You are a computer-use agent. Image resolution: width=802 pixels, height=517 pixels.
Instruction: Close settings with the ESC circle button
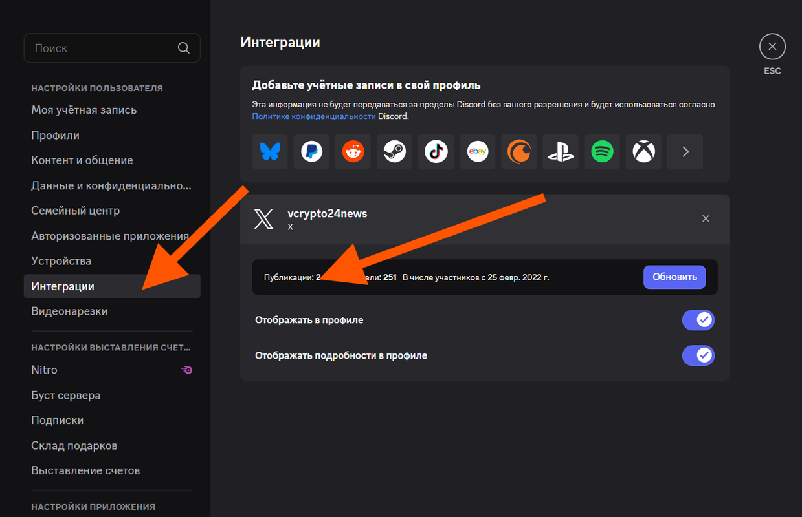[x=772, y=47]
